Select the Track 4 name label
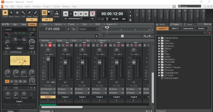Image resolution: width=213 pixels, height=112 pixels. 99,97
